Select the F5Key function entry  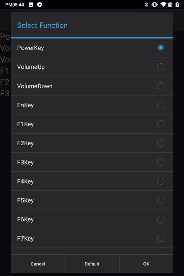[92, 200]
